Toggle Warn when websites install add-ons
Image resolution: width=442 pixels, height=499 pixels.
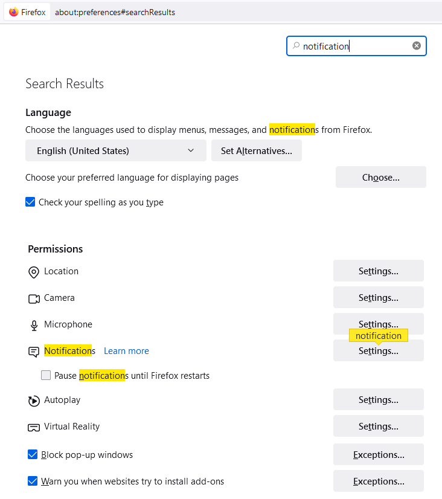pos(33,481)
